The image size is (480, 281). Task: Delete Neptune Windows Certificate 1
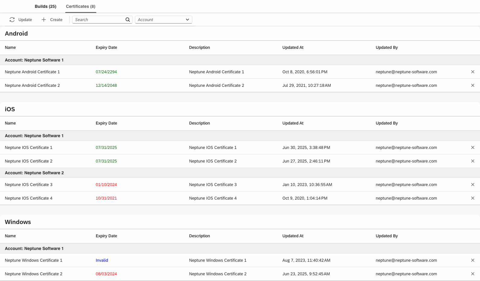[x=473, y=260]
